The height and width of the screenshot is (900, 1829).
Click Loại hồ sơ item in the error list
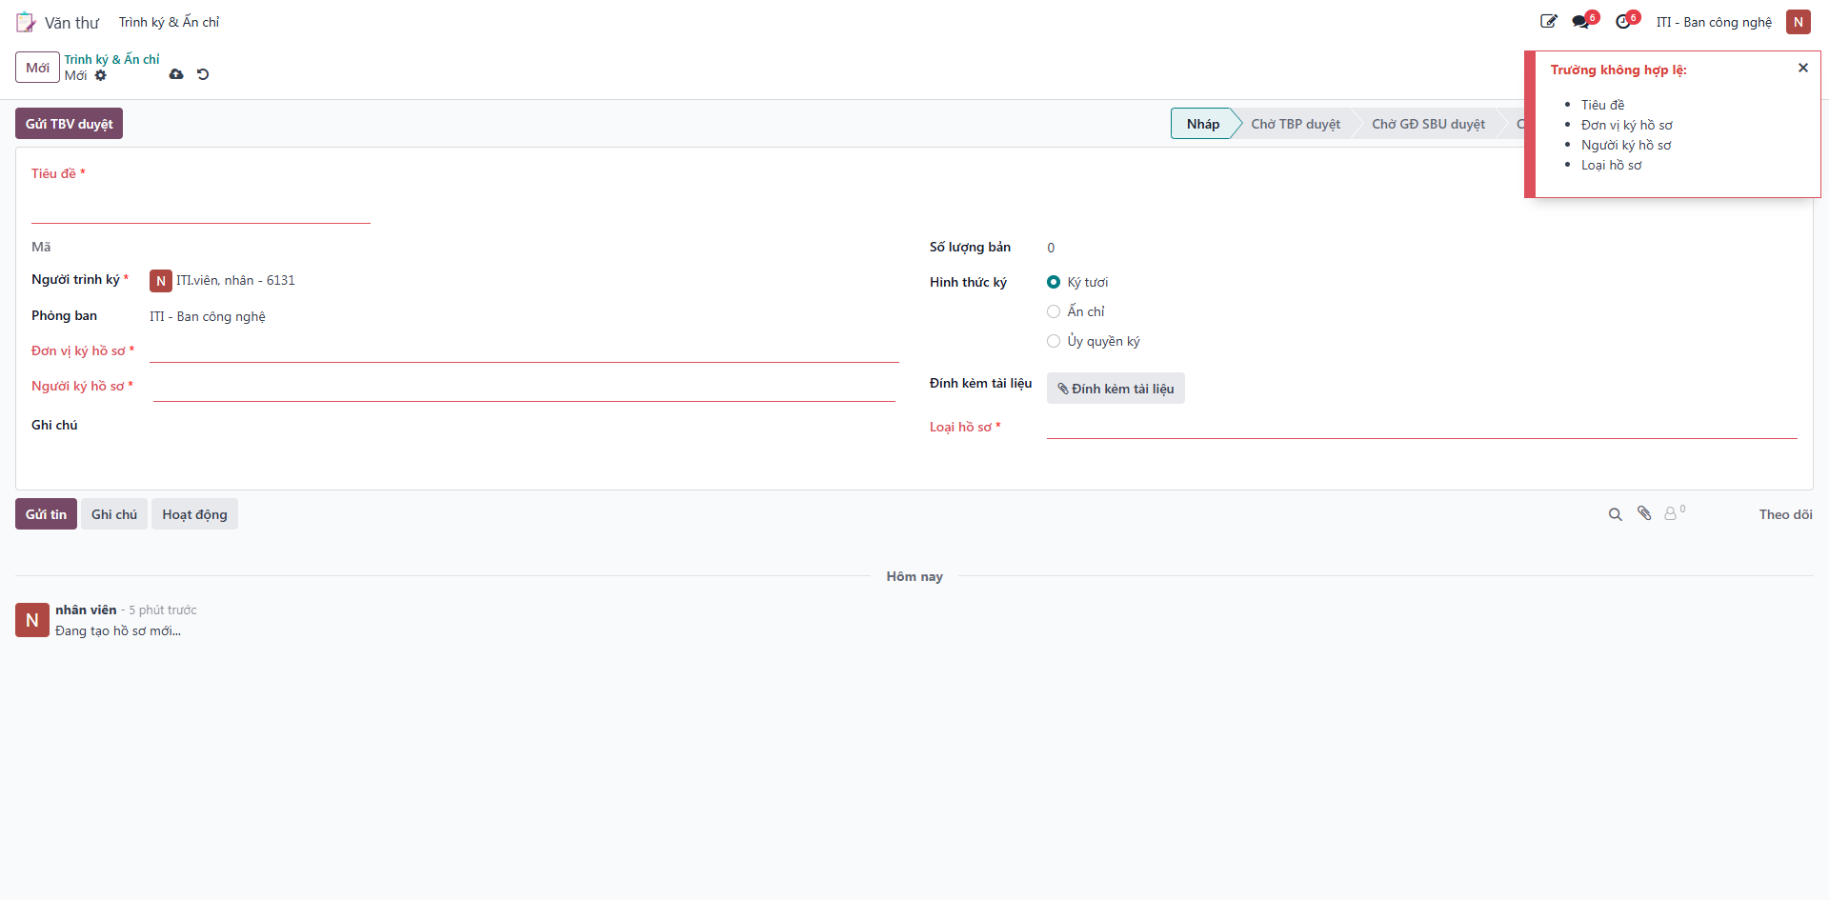click(x=1611, y=165)
